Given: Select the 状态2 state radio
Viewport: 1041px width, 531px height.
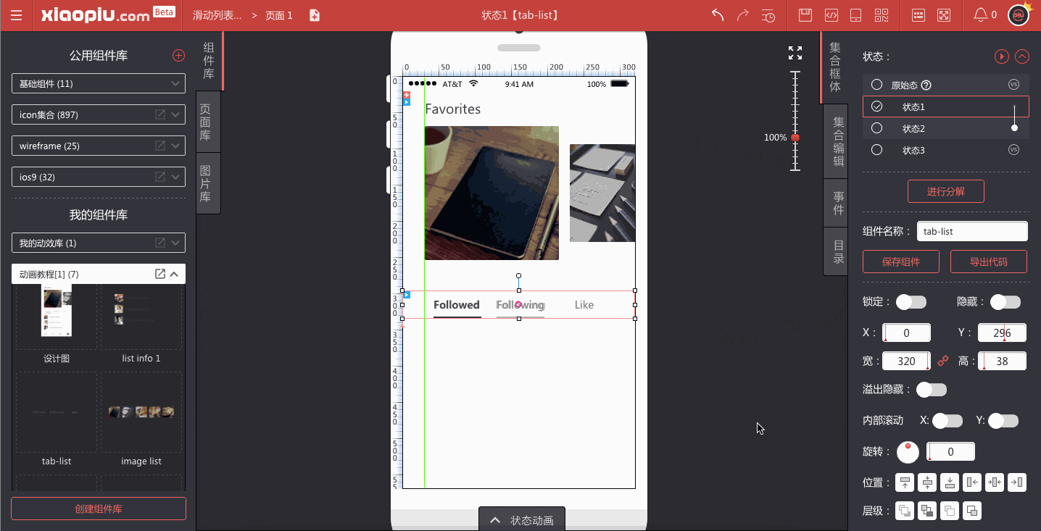Looking at the screenshot, I should [x=876, y=128].
